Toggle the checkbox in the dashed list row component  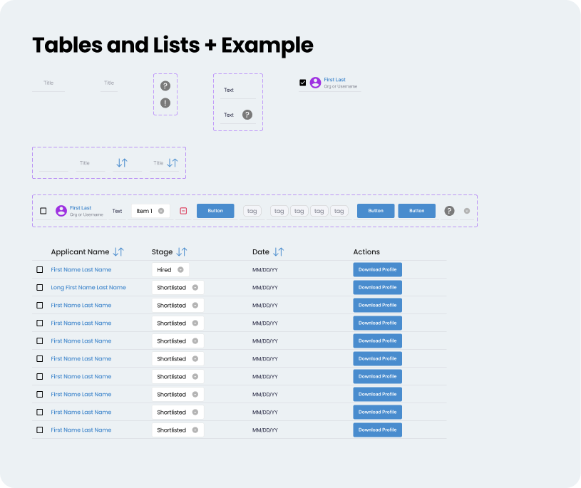tap(43, 210)
